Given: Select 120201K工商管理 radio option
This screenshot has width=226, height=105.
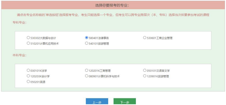Looking at the screenshot, I should tap(87, 71).
